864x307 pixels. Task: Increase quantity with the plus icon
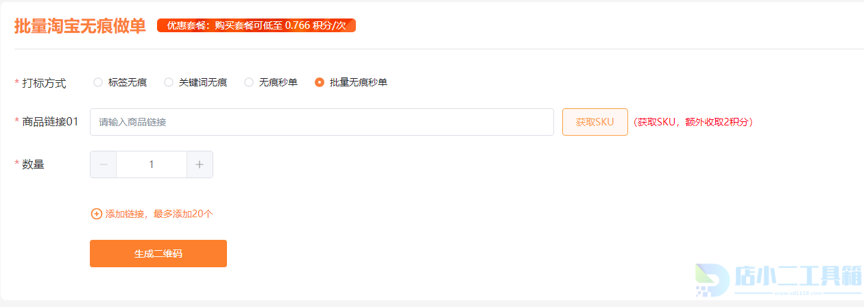point(200,164)
